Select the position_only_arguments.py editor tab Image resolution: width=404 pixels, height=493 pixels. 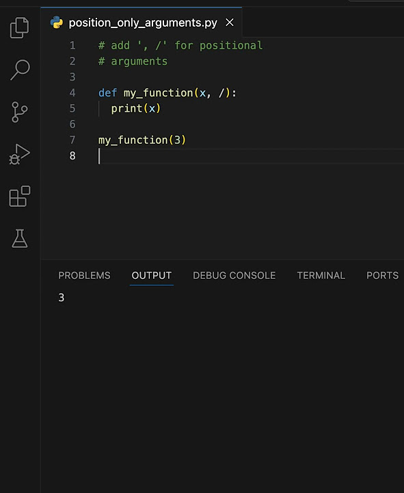pos(142,23)
